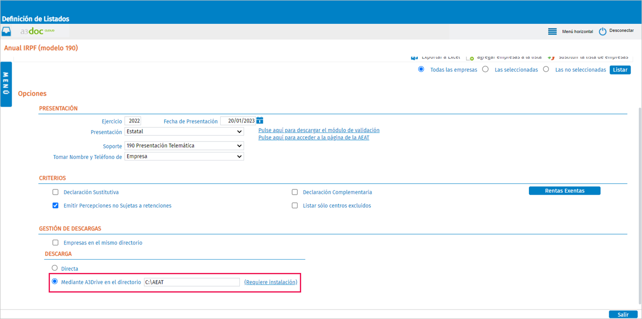The height and width of the screenshot is (319, 642).
Task: Open Rentas Exentas button
Action: click(565, 191)
